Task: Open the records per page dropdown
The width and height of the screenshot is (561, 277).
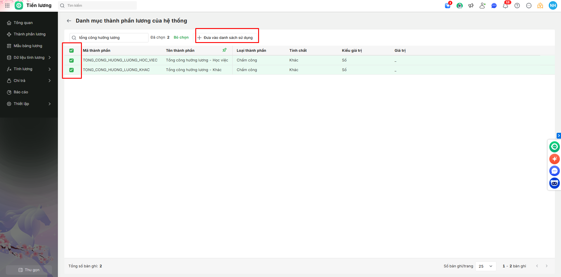Action: coord(486,266)
